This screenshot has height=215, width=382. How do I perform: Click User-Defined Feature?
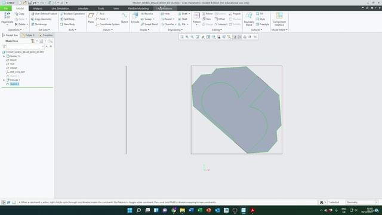point(44,14)
